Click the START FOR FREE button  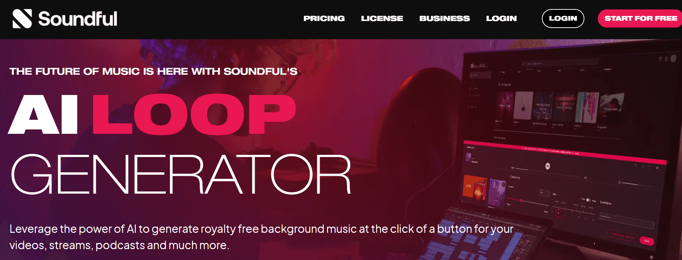click(641, 18)
